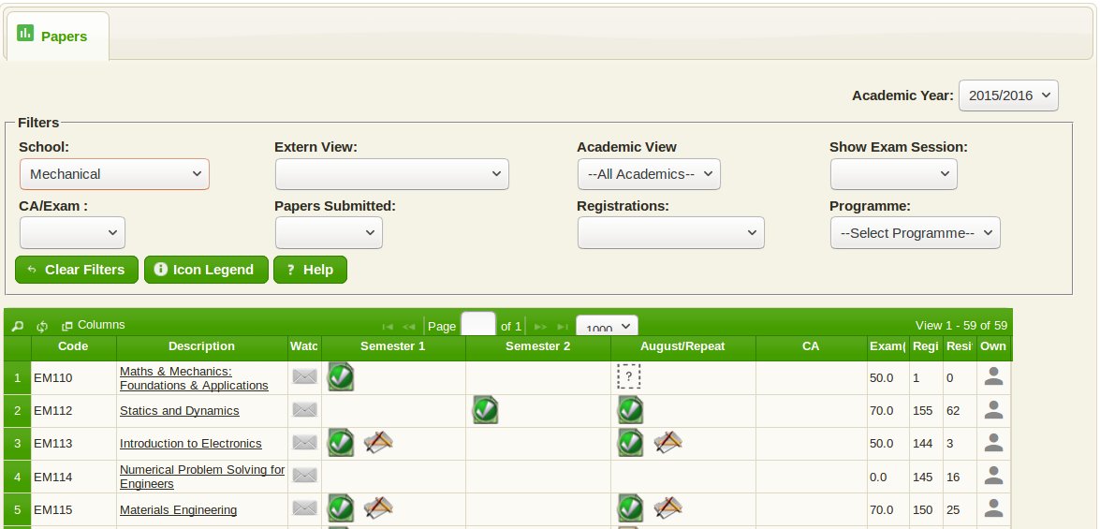Click the grid reload icon
The image size is (1100, 529).
click(x=42, y=327)
